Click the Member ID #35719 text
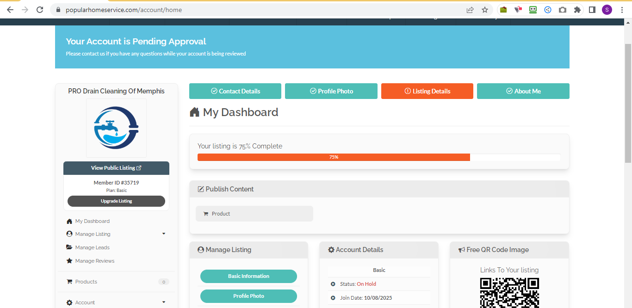The image size is (632, 308). (x=116, y=183)
